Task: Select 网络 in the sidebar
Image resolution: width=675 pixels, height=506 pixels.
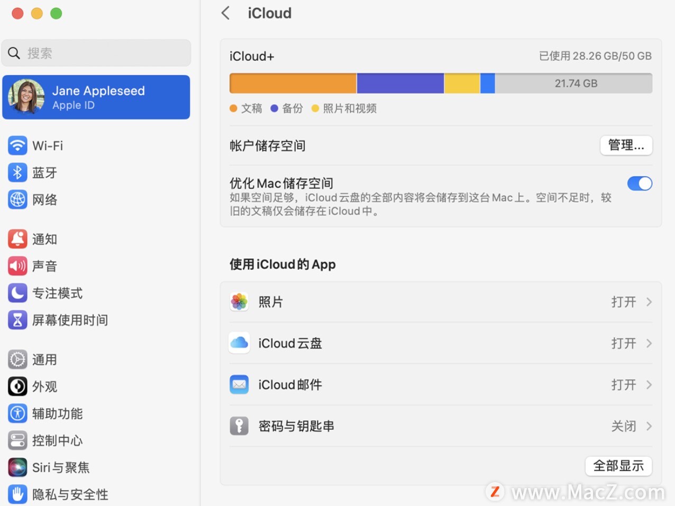Action: (x=96, y=200)
